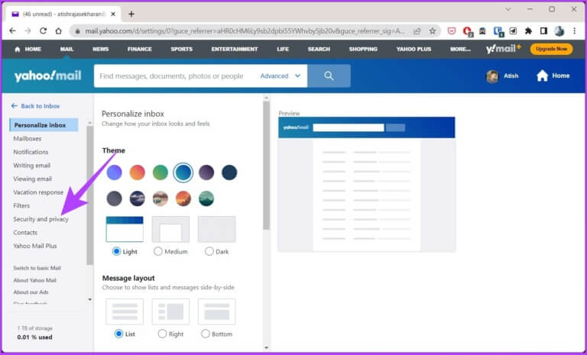587x355 pixels.
Task: Open a new browser tab
Action: point(131,15)
